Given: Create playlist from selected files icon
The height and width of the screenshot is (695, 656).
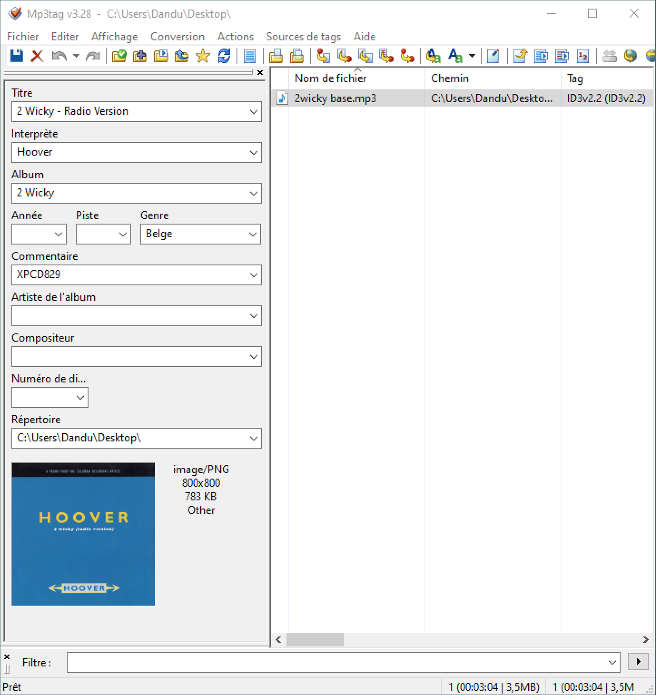Looking at the screenshot, I should 562,56.
